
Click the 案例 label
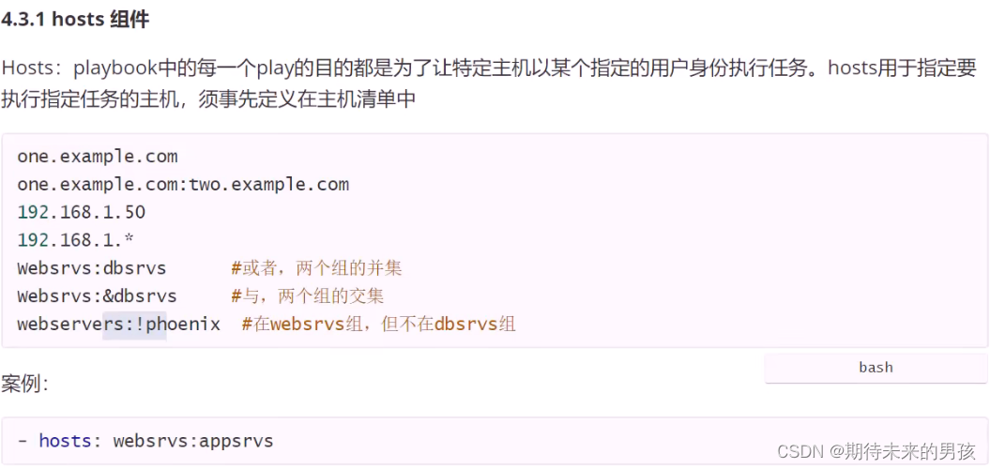click(24, 383)
